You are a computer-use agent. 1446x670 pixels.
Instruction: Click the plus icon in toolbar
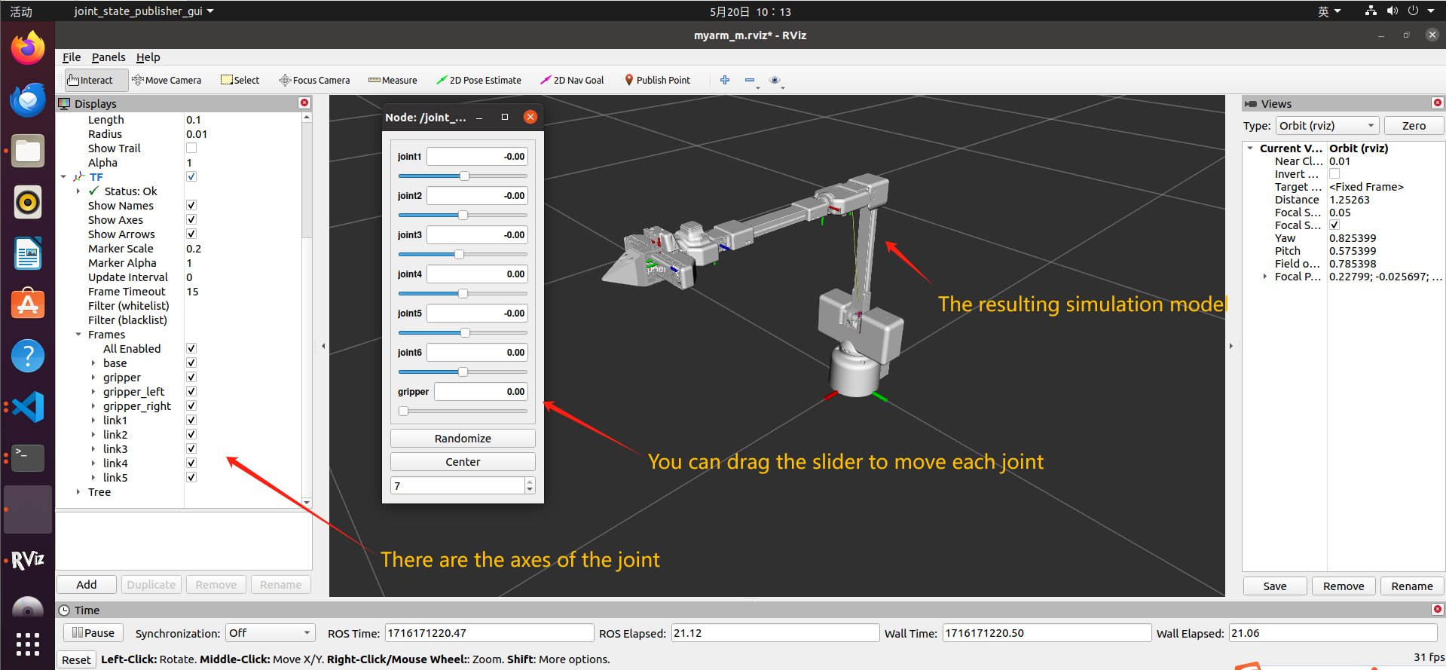[x=725, y=80]
